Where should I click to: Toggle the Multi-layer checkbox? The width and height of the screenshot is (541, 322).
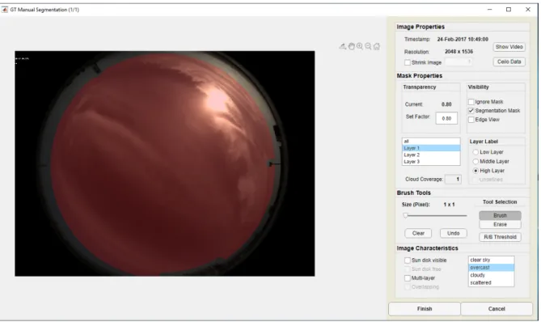[x=408, y=278]
